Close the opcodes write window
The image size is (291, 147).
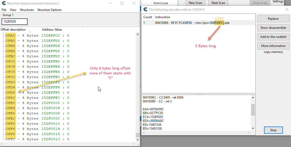pyautogui.click(x=287, y=9)
